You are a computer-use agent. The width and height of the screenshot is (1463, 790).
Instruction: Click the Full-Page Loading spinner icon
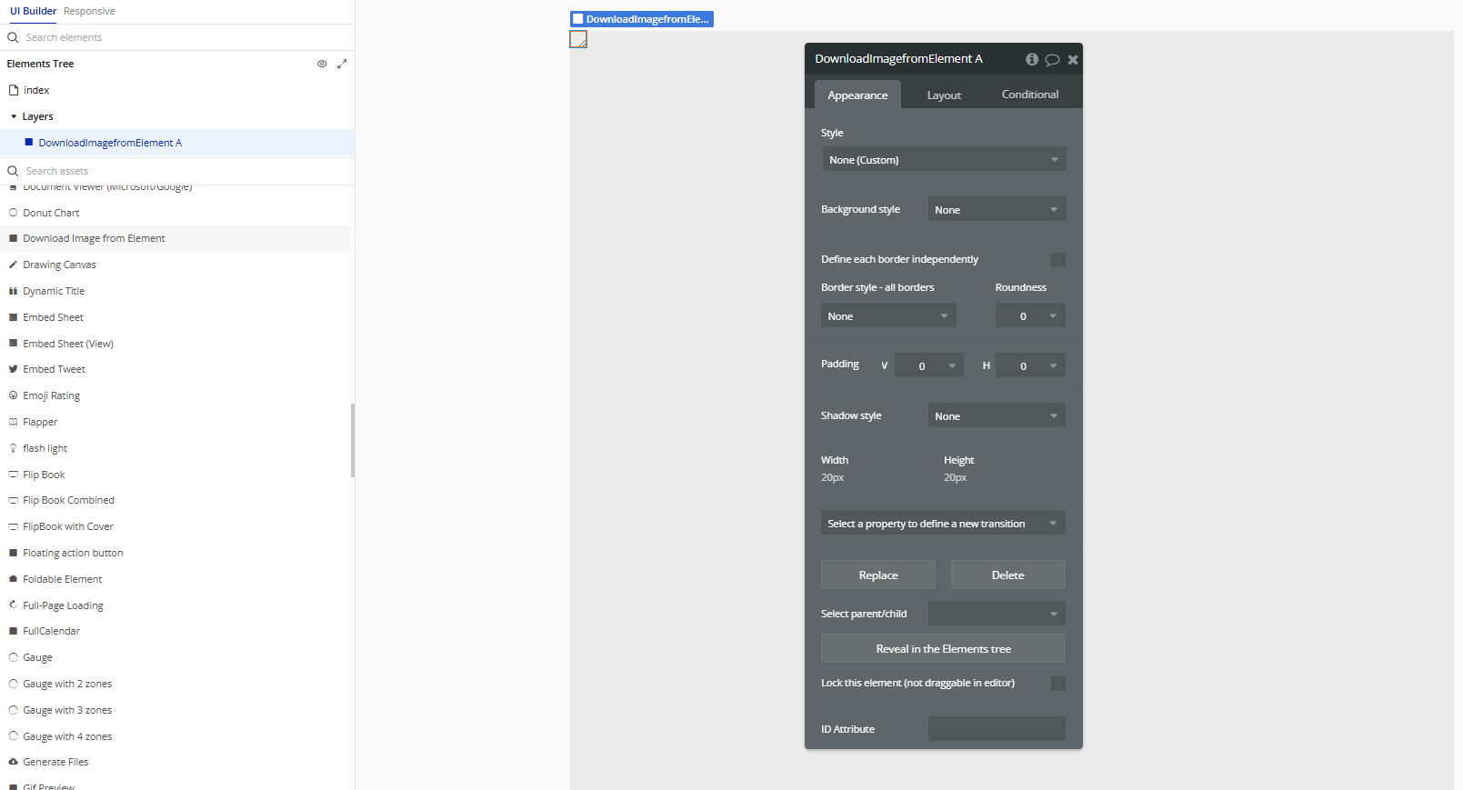pos(14,605)
